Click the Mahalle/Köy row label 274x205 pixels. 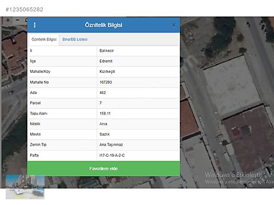tap(40, 72)
